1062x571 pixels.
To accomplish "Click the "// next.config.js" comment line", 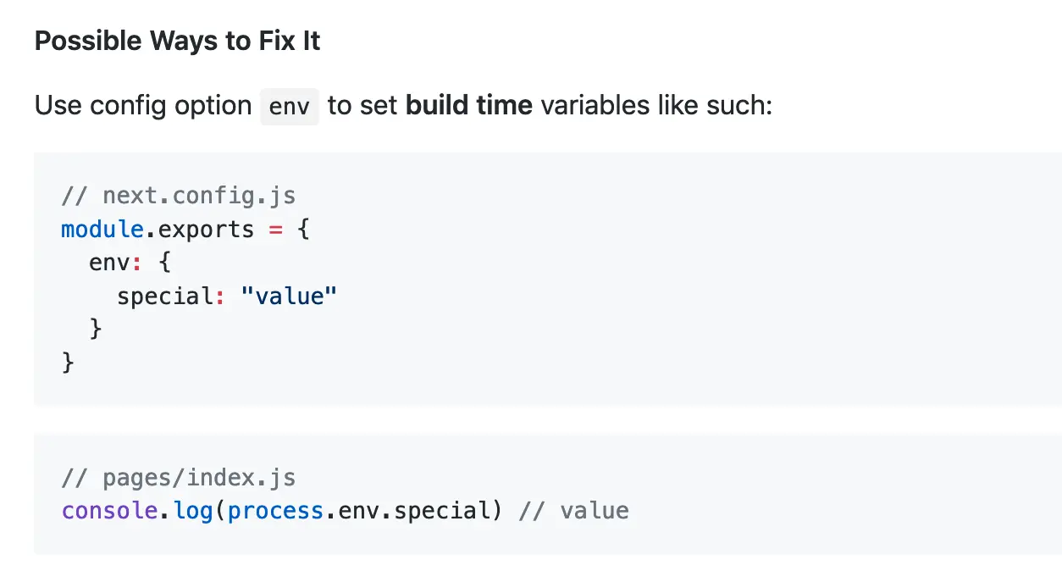I will coord(178,196).
